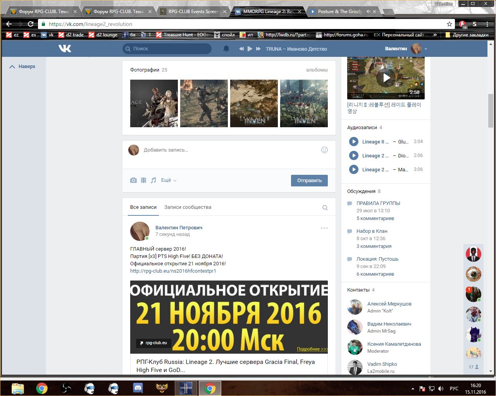Show hidden system tray icons

click(x=413, y=388)
